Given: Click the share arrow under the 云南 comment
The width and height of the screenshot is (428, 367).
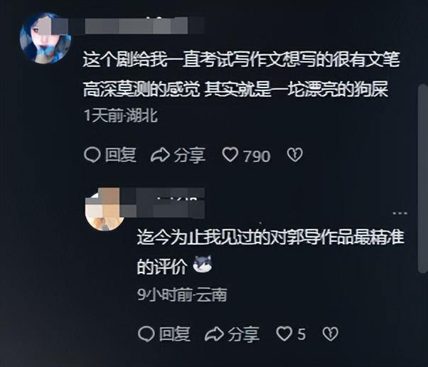Looking at the screenshot, I should (x=214, y=334).
